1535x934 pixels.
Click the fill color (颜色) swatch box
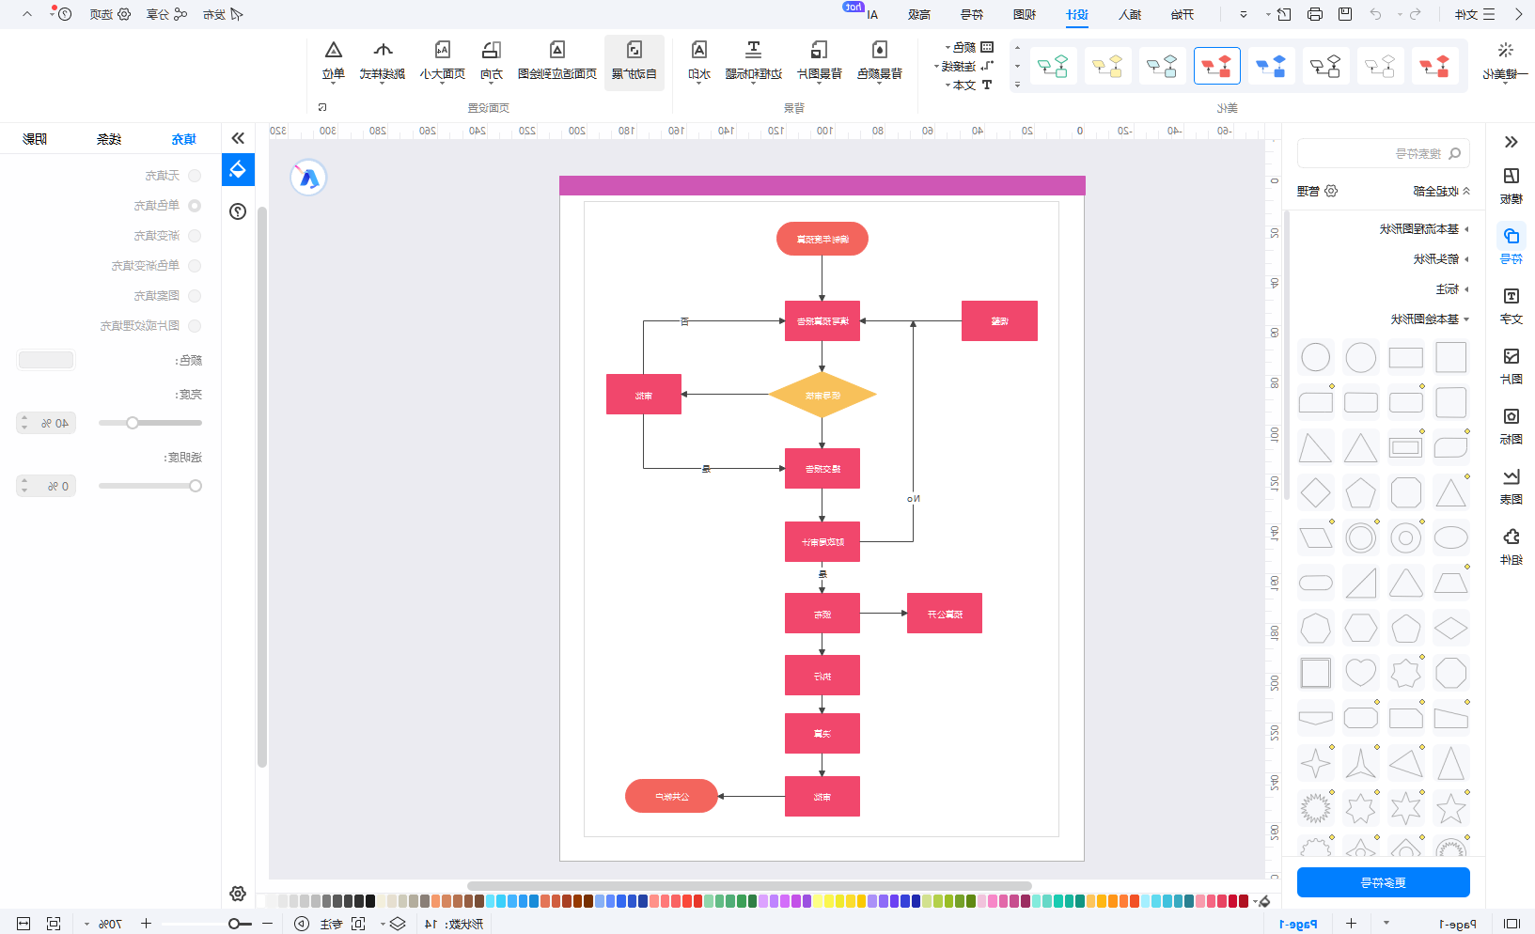[x=46, y=360]
